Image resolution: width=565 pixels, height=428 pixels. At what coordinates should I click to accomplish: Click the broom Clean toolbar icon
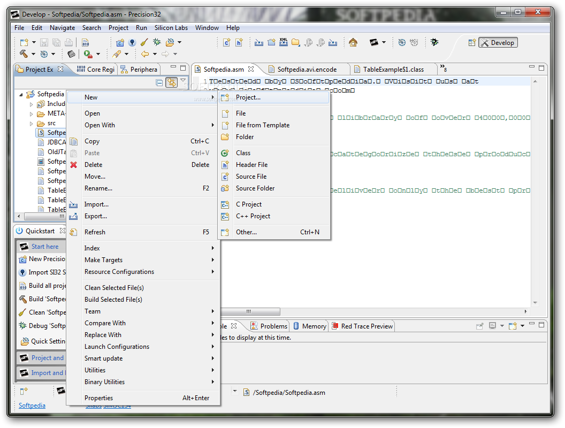(144, 42)
